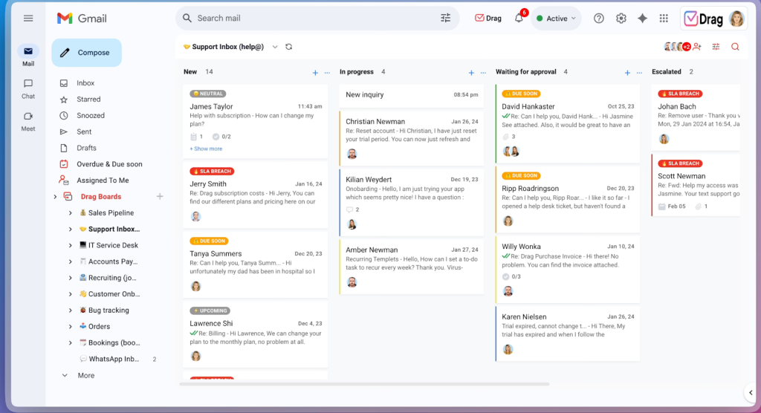Open the Starred folder
Image resolution: width=761 pixels, height=413 pixels.
88,99
